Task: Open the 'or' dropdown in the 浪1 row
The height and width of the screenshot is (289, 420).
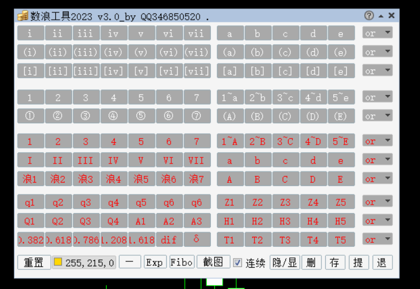Action: tap(377, 179)
